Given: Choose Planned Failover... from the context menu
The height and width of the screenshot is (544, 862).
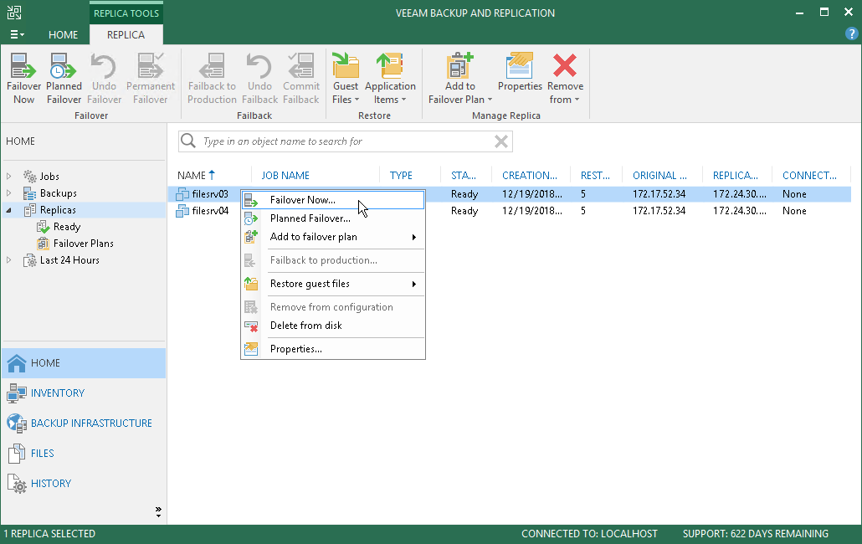Looking at the screenshot, I should tap(333, 218).
